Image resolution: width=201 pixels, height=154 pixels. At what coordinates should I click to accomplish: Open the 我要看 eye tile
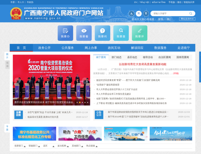click(84, 33)
